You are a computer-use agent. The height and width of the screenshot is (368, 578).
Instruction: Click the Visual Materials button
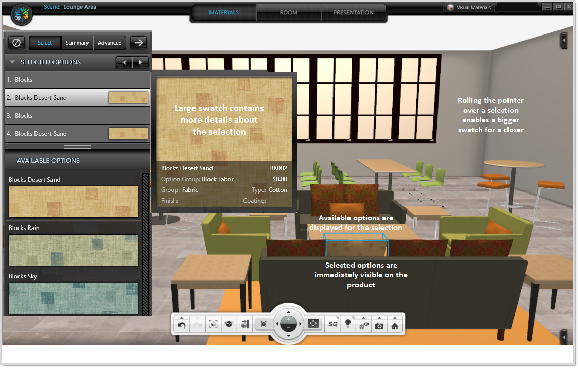pos(468,7)
